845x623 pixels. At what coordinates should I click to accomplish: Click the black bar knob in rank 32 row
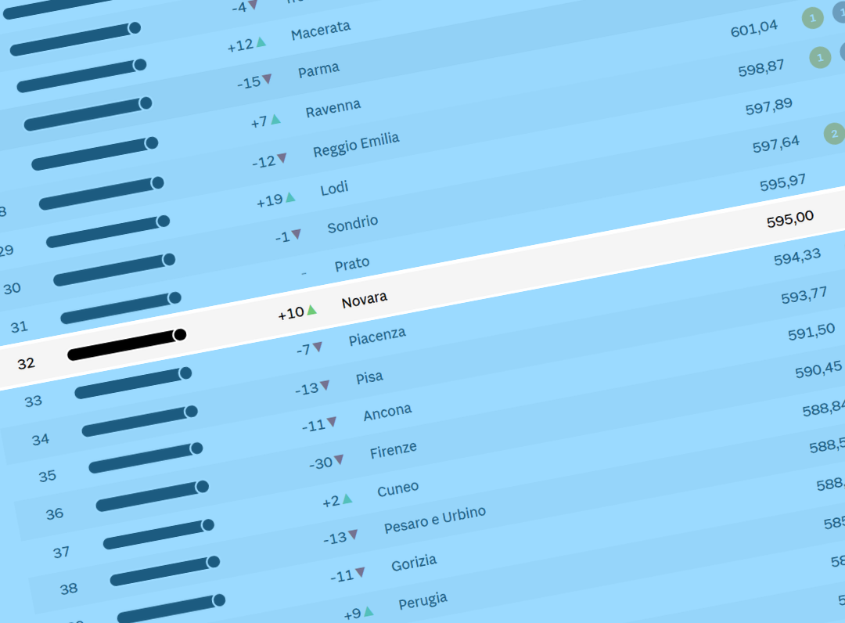pos(180,335)
